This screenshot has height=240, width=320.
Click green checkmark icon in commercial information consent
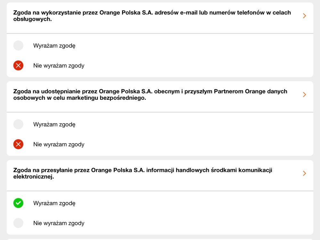point(18,203)
